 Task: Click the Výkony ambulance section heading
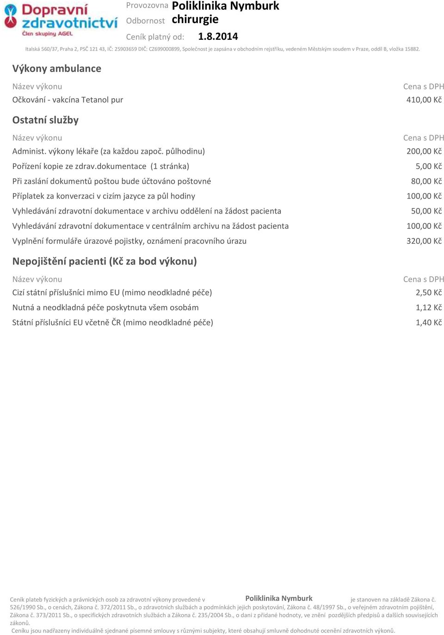(x=57, y=69)
